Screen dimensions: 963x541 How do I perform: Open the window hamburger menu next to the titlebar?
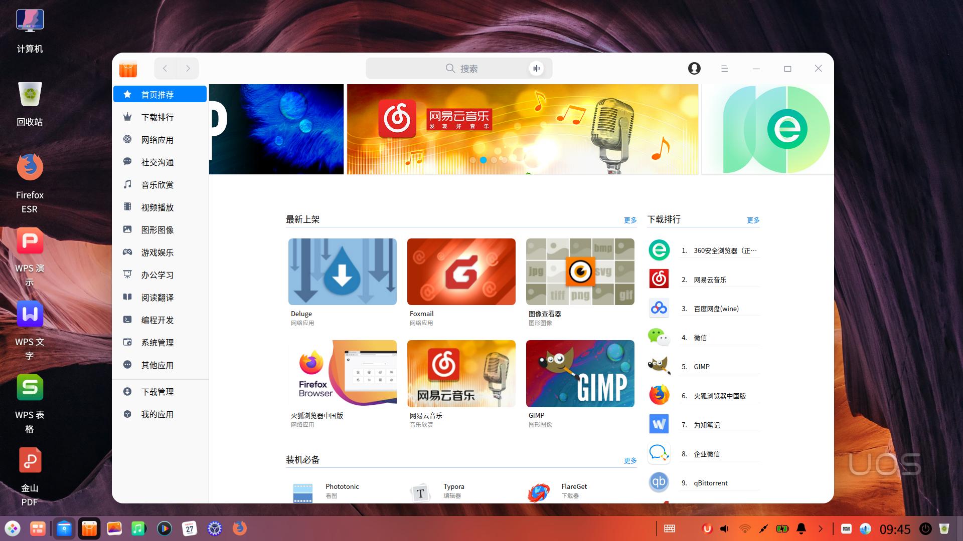[724, 68]
